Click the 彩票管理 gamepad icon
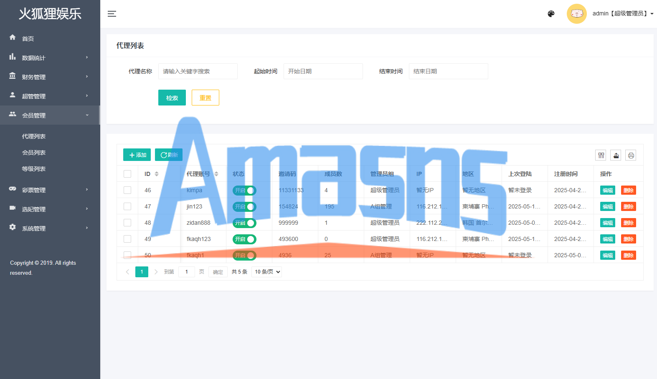 (x=13, y=189)
